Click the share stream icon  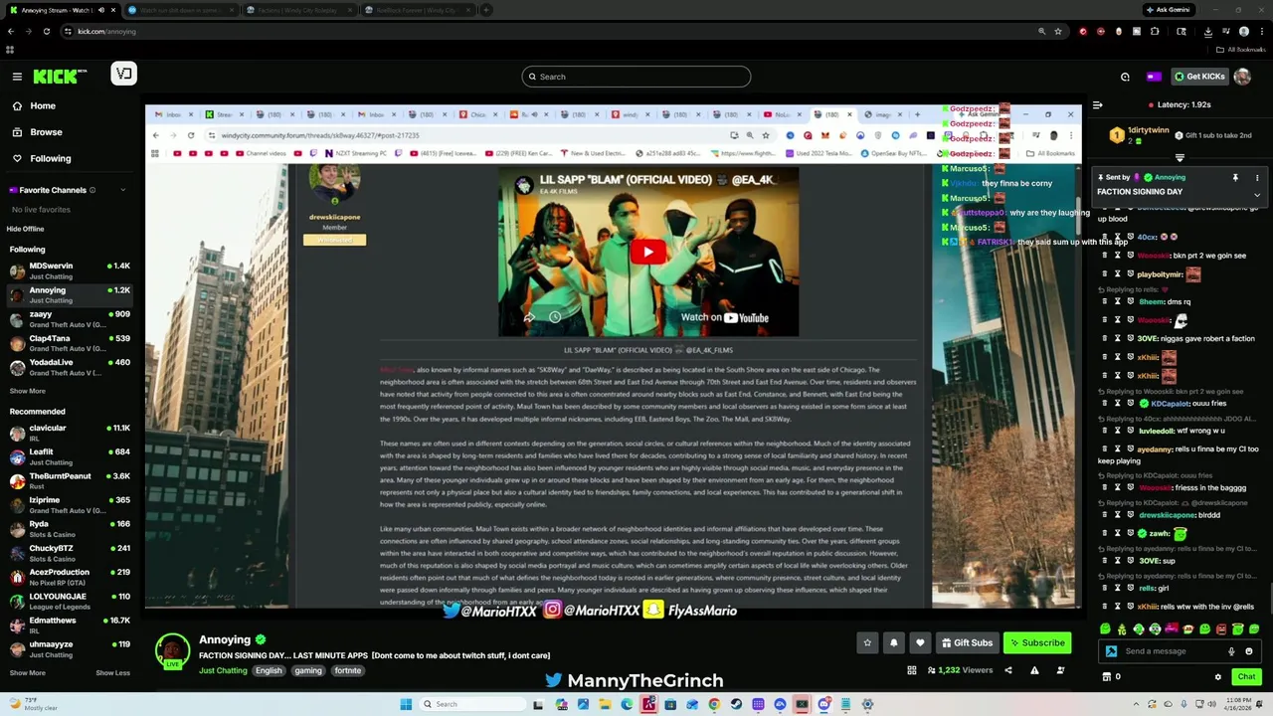[x=1008, y=670]
